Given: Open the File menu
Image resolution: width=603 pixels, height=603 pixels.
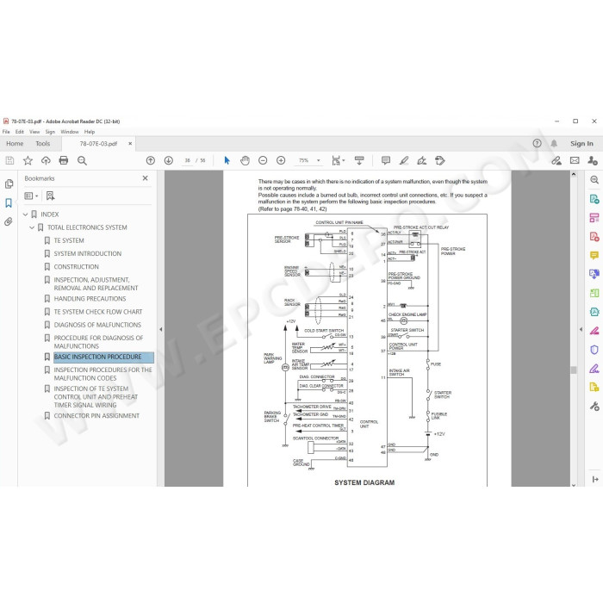Looking at the screenshot, I should tap(6, 132).
